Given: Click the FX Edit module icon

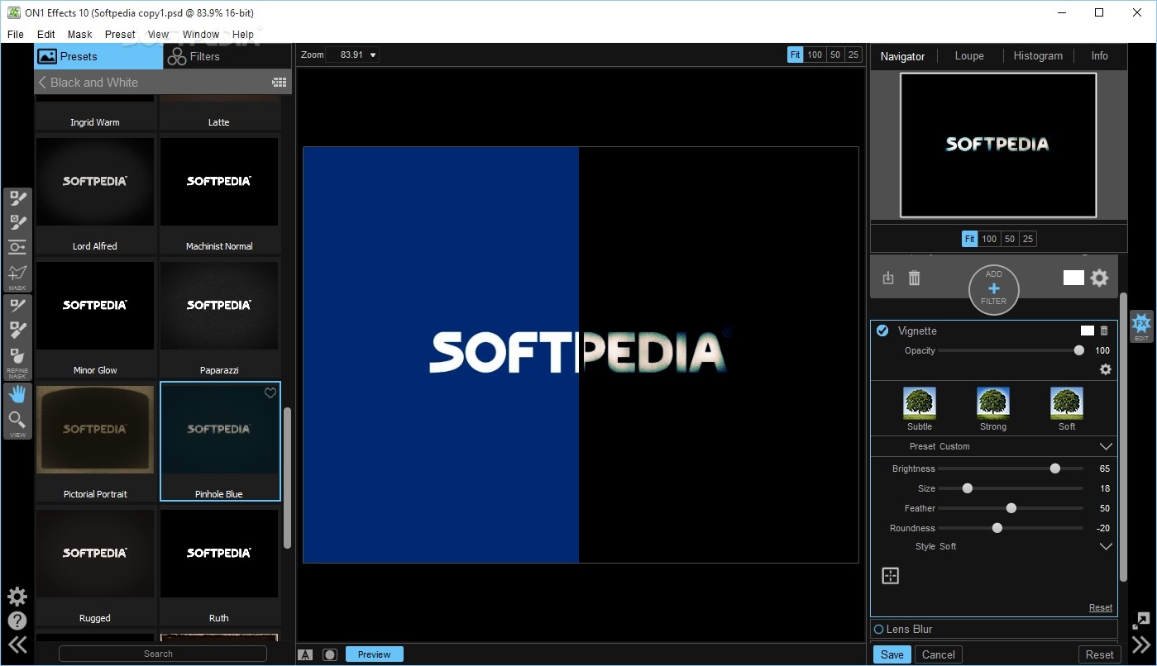Looking at the screenshot, I should point(1141,326).
